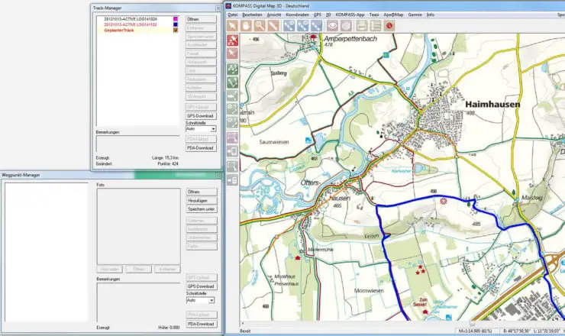Select the arrow pointer tool in top toolbar
The height and width of the screenshot is (336, 565).
pyautogui.click(x=232, y=26)
